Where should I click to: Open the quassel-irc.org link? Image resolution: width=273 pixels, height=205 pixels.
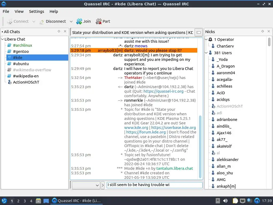(x=163, y=91)
